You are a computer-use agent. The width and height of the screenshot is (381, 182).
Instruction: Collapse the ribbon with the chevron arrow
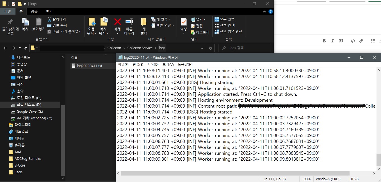click(264, 11)
